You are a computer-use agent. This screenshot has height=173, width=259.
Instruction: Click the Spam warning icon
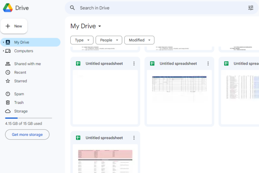(x=8, y=94)
